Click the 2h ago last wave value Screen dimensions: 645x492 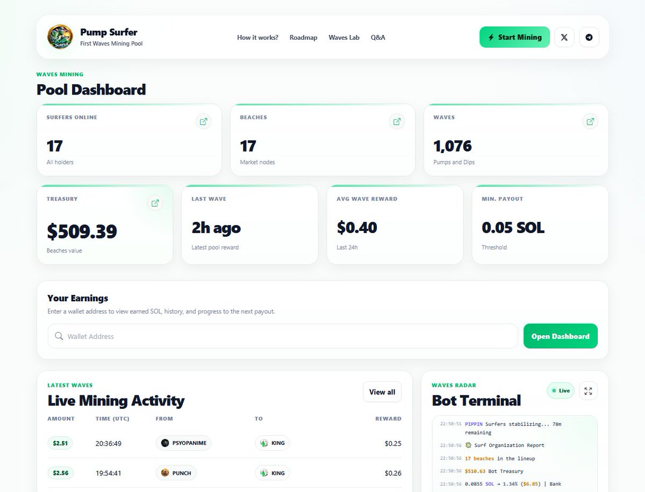pyautogui.click(x=216, y=228)
